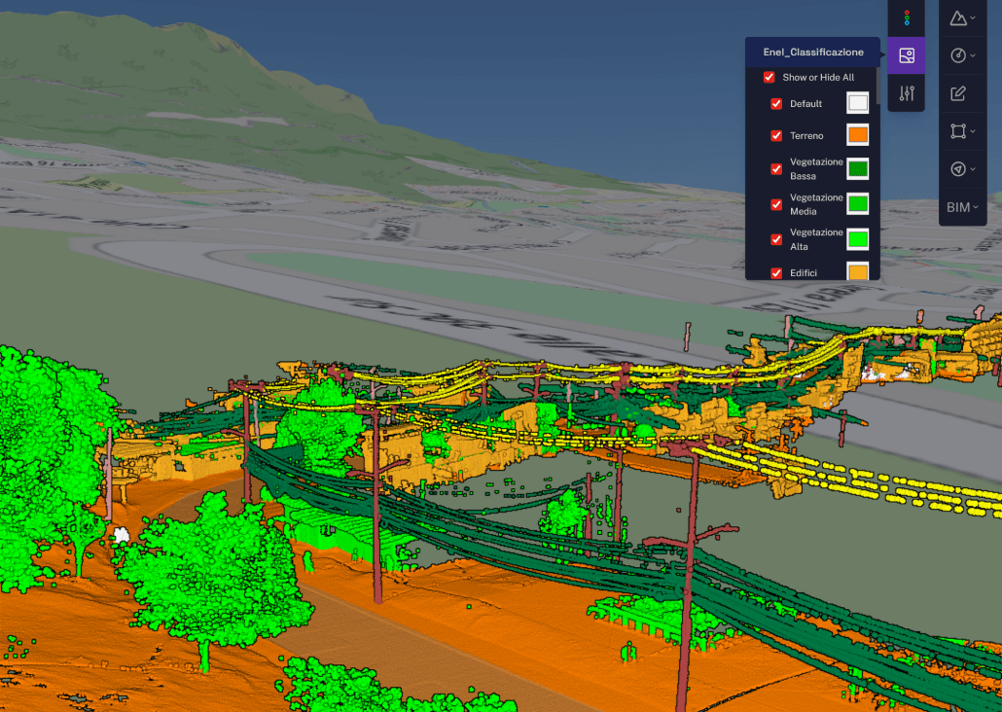Click the mountain terrain tool icon

[x=957, y=18]
